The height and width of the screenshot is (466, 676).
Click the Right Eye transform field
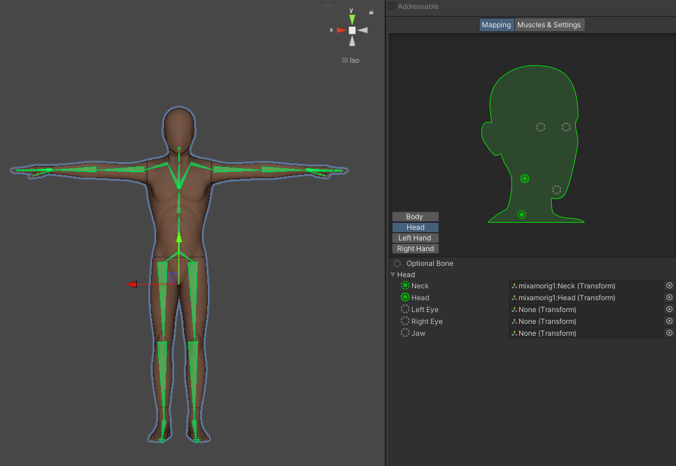click(x=586, y=321)
